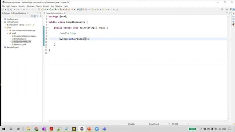The width and height of the screenshot is (235, 132).
Task: Open dropdown arrow next to Debug icon
Action: tap(48, 10)
